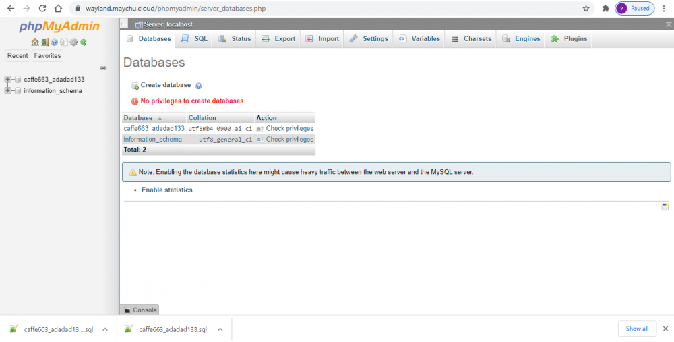Check privileges for caffe663_adadad133
This screenshot has width=674, height=342.
(285, 129)
